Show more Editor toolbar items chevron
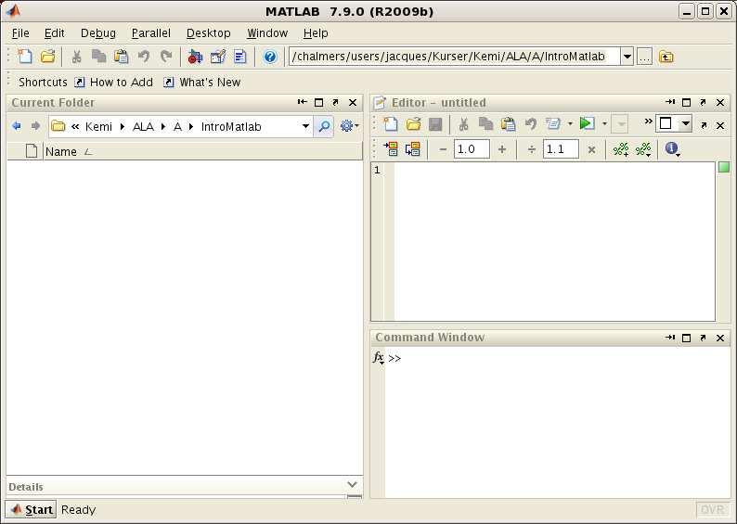 click(x=649, y=121)
